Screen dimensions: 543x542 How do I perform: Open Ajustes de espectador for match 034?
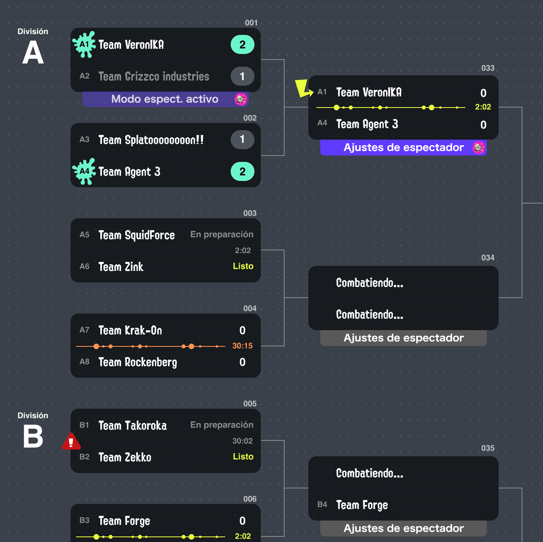tap(403, 338)
